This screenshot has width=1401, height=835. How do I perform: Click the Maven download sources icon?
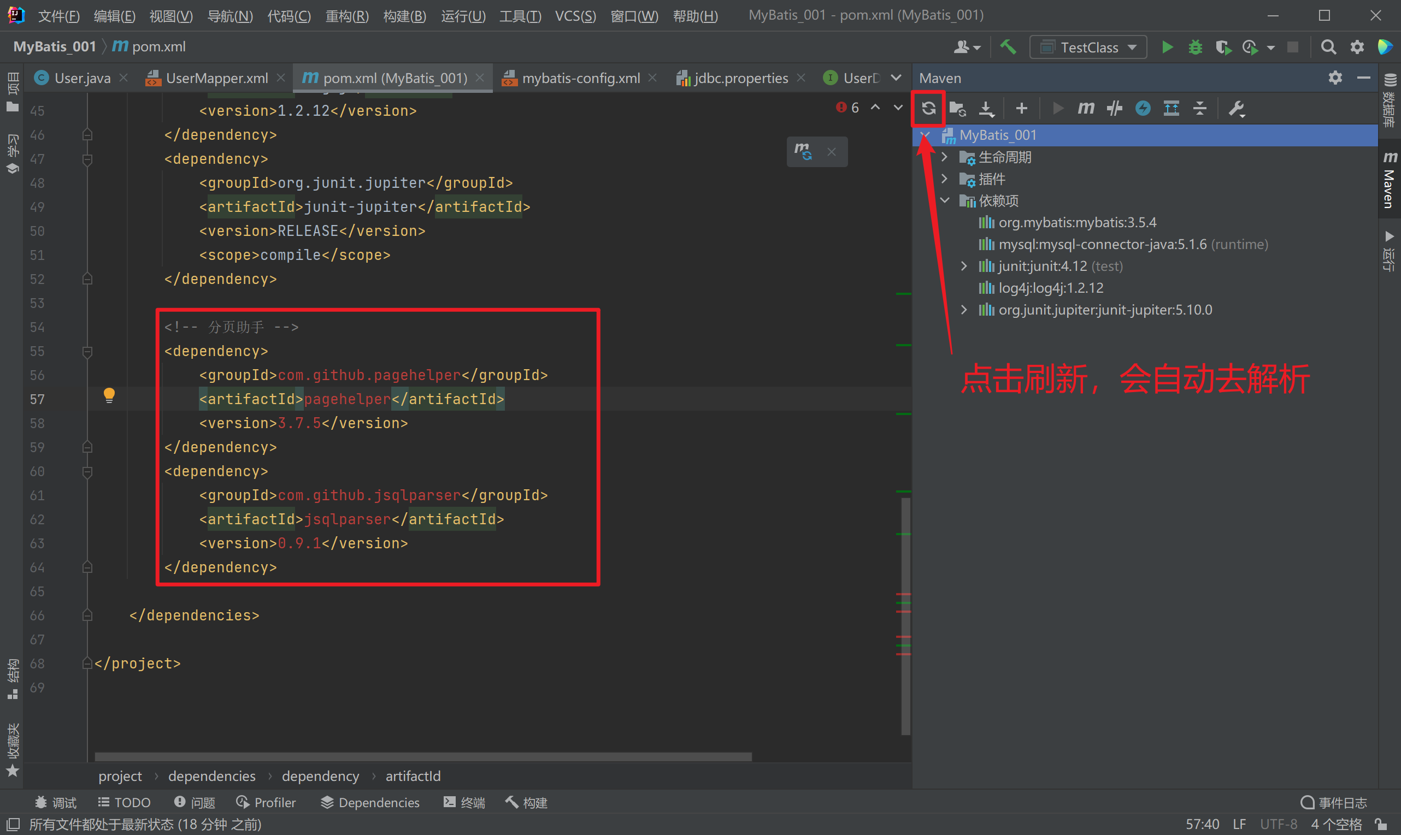986,108
